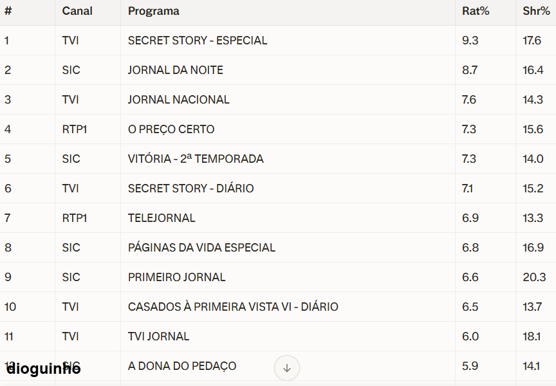The width and height of the screenshot is (556, 386).
Task: Click the Programa column header
Action: tap(154, 11)
